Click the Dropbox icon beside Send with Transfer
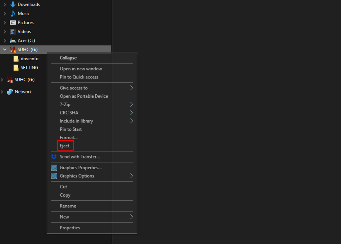The image size is (341, 244). click(x=54, y=157)
